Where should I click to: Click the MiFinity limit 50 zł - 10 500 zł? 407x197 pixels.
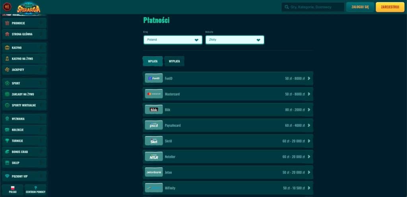294,188
